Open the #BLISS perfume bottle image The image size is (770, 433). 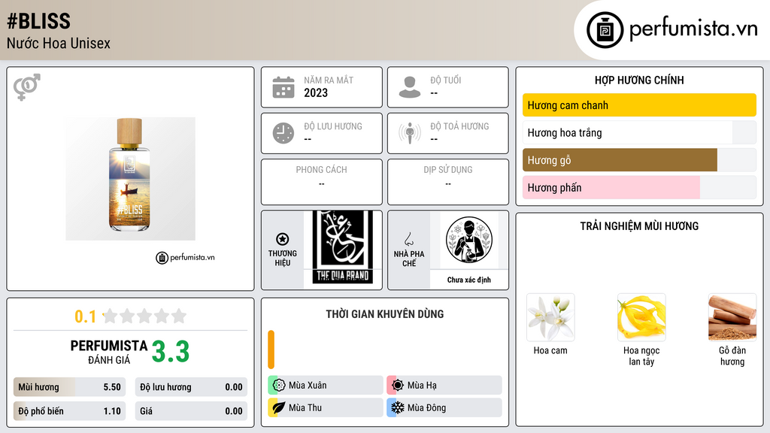coord(130,179)
